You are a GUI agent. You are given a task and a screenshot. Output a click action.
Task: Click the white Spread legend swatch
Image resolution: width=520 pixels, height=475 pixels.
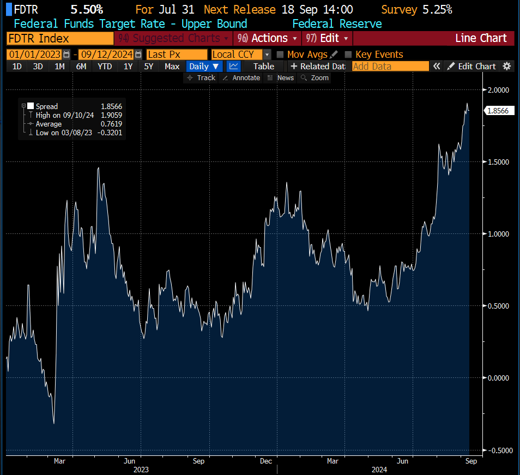point(31,106)
